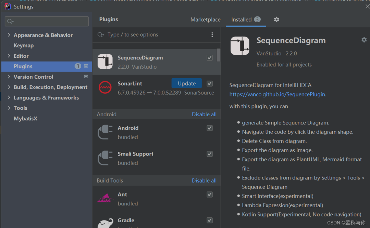This screenshot has width=370, height=228.
Task: Select the Android plugin name
Action: [128, 128]
